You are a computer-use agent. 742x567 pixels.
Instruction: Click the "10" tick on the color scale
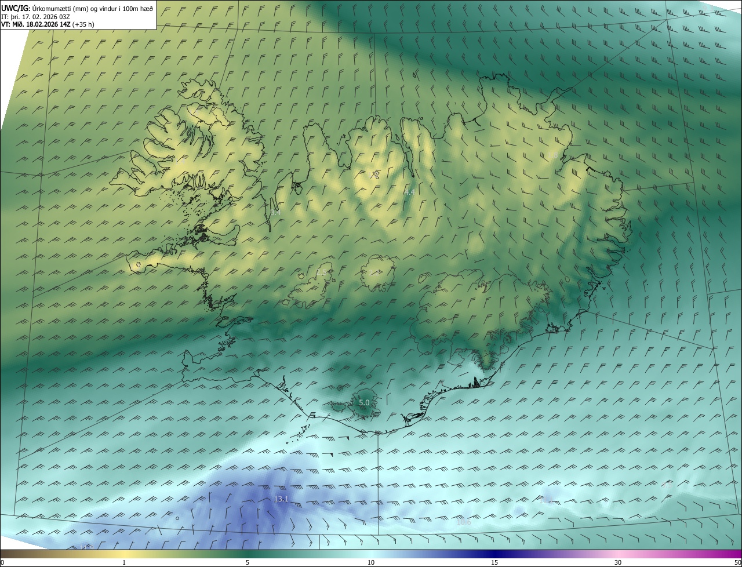tap(371, 563)
